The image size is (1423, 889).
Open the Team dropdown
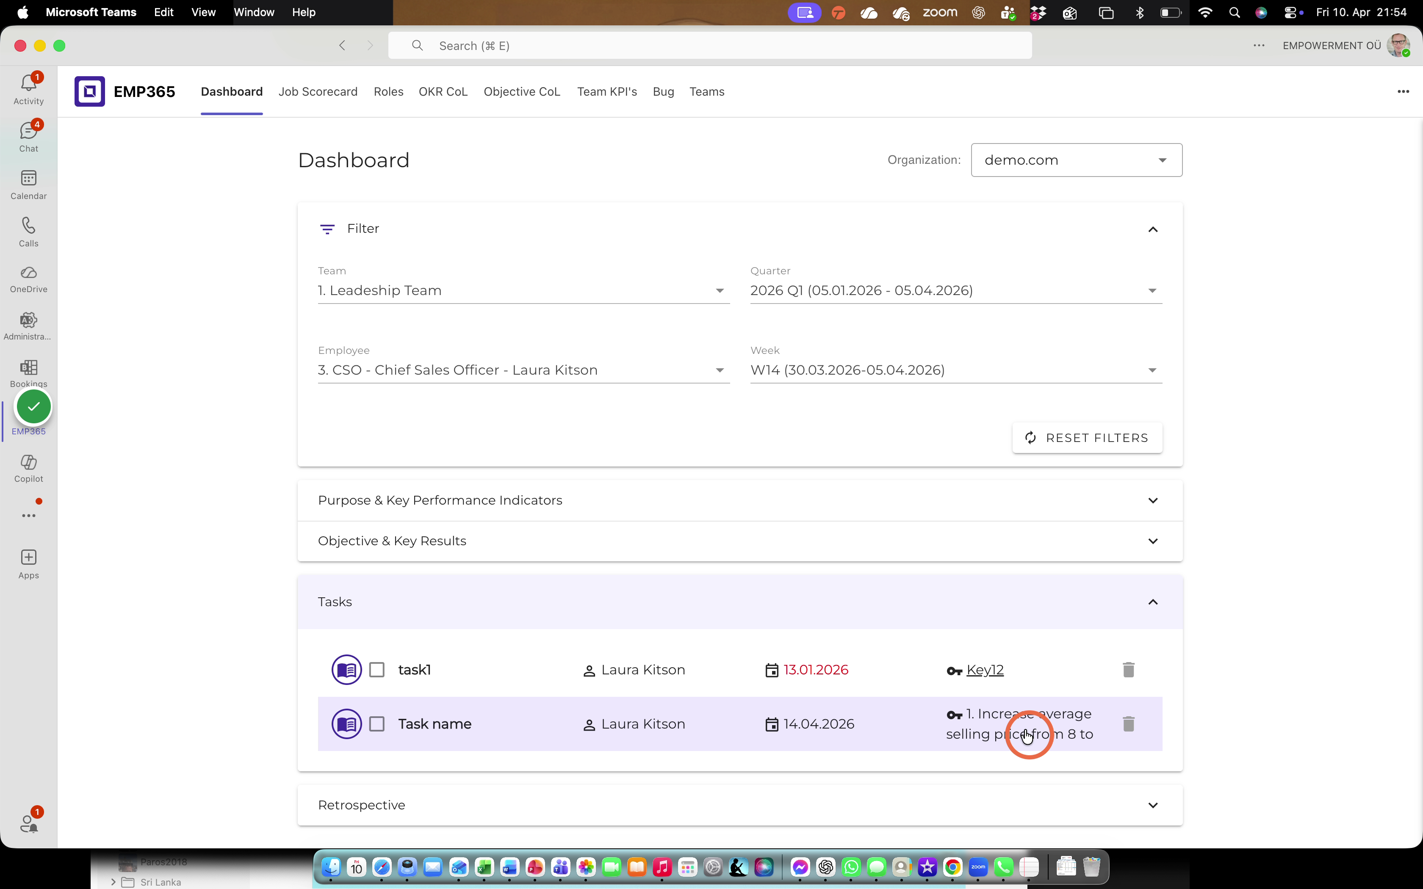point(523,290)
